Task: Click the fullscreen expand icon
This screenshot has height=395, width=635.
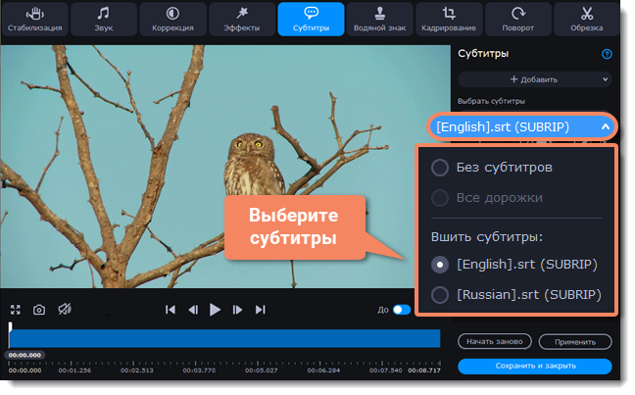Action: pos(15,310)
